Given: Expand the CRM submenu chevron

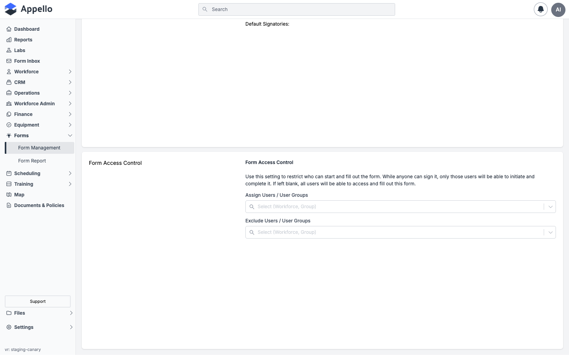Looking at the screenshot, I should click(x=70, y=82).
